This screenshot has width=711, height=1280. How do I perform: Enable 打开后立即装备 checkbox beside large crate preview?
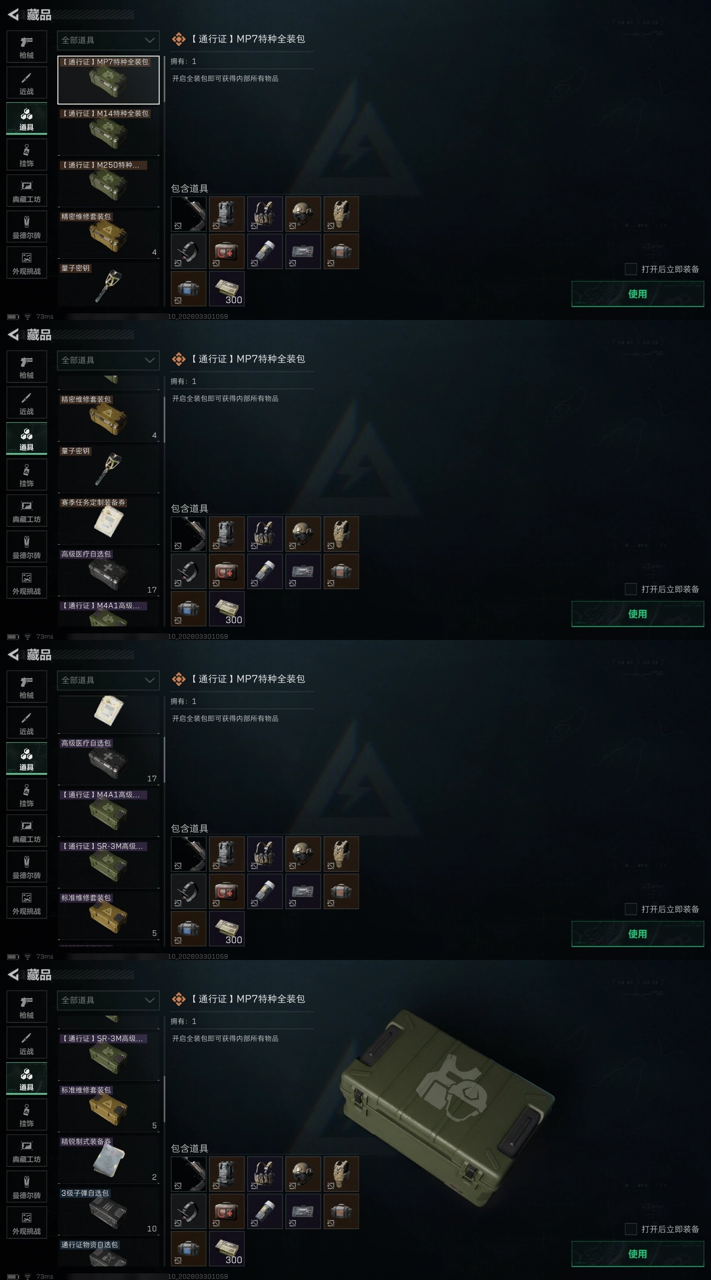(x=631, y=1229)
